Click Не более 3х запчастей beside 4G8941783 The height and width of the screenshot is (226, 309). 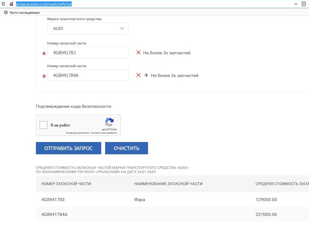(167, 53)
